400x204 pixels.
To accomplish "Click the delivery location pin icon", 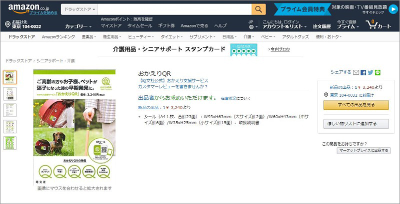I will 7,24.
